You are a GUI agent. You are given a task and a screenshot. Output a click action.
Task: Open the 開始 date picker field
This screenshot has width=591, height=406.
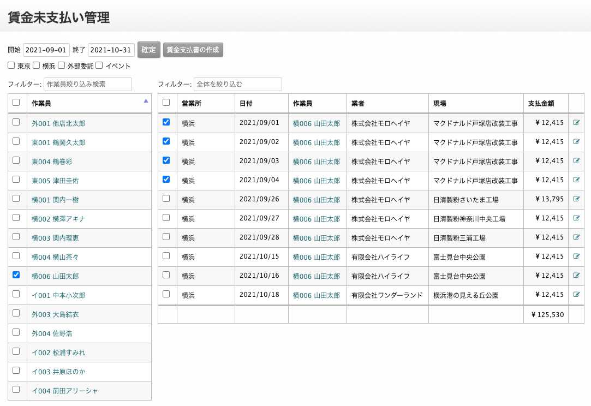[46, 50]
